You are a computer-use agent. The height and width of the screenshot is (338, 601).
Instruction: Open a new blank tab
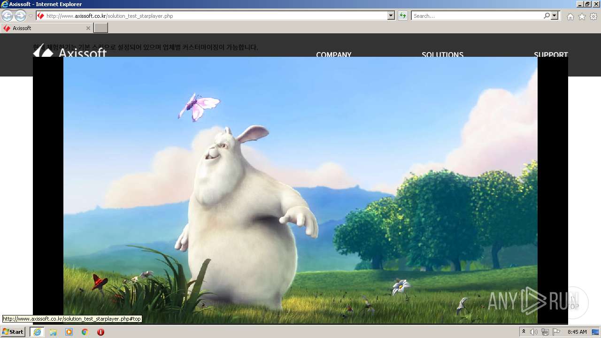coord(101,28)
